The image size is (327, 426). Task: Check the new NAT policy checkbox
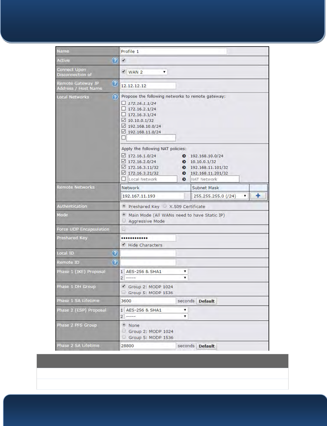(123, 179)
